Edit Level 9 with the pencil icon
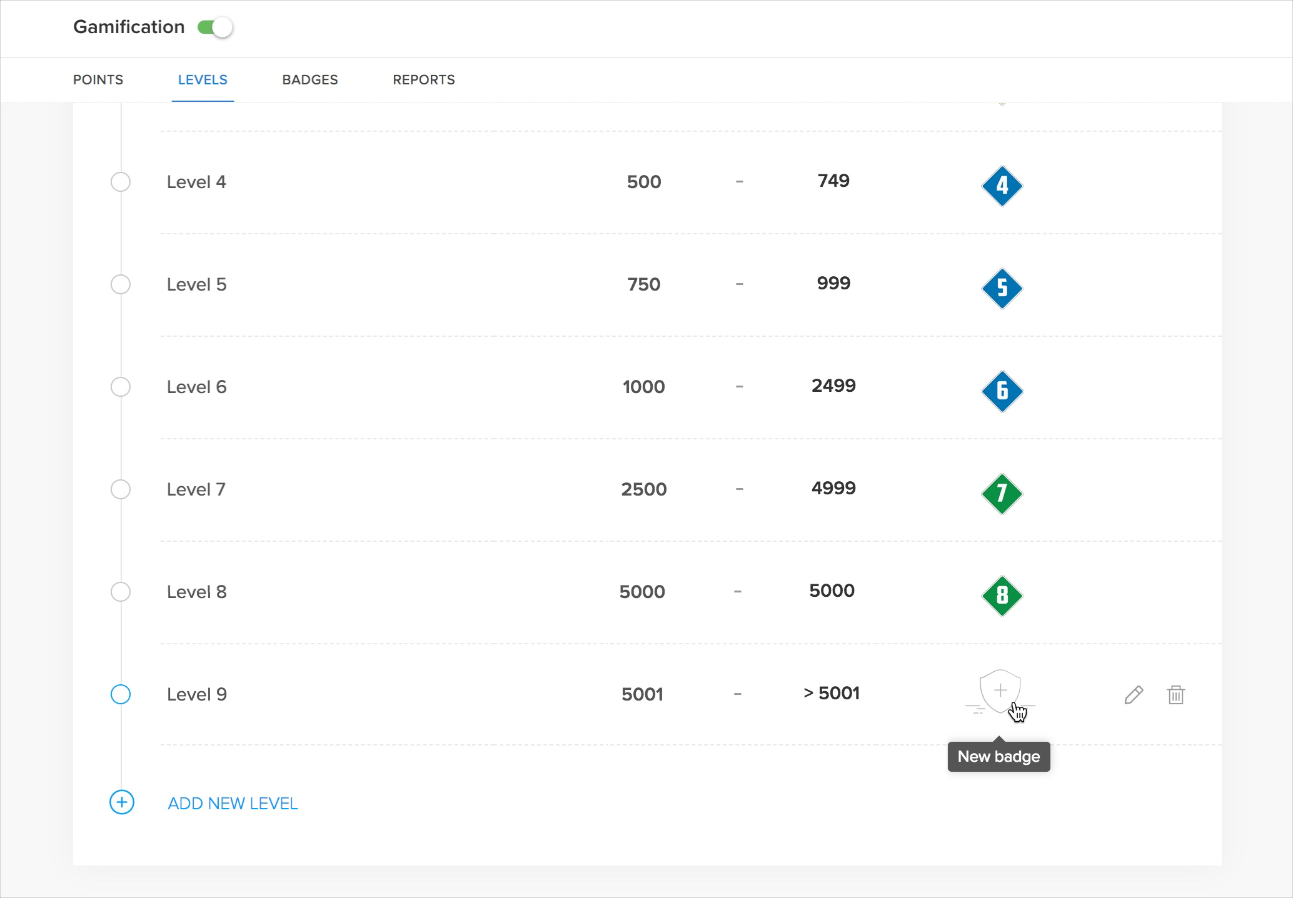 [x=1133, y=695]
